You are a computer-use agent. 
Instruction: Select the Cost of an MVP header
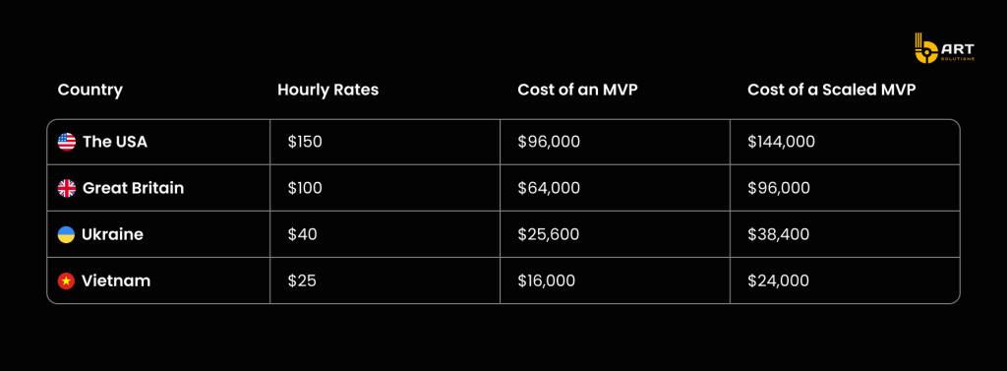click(577, 90)
